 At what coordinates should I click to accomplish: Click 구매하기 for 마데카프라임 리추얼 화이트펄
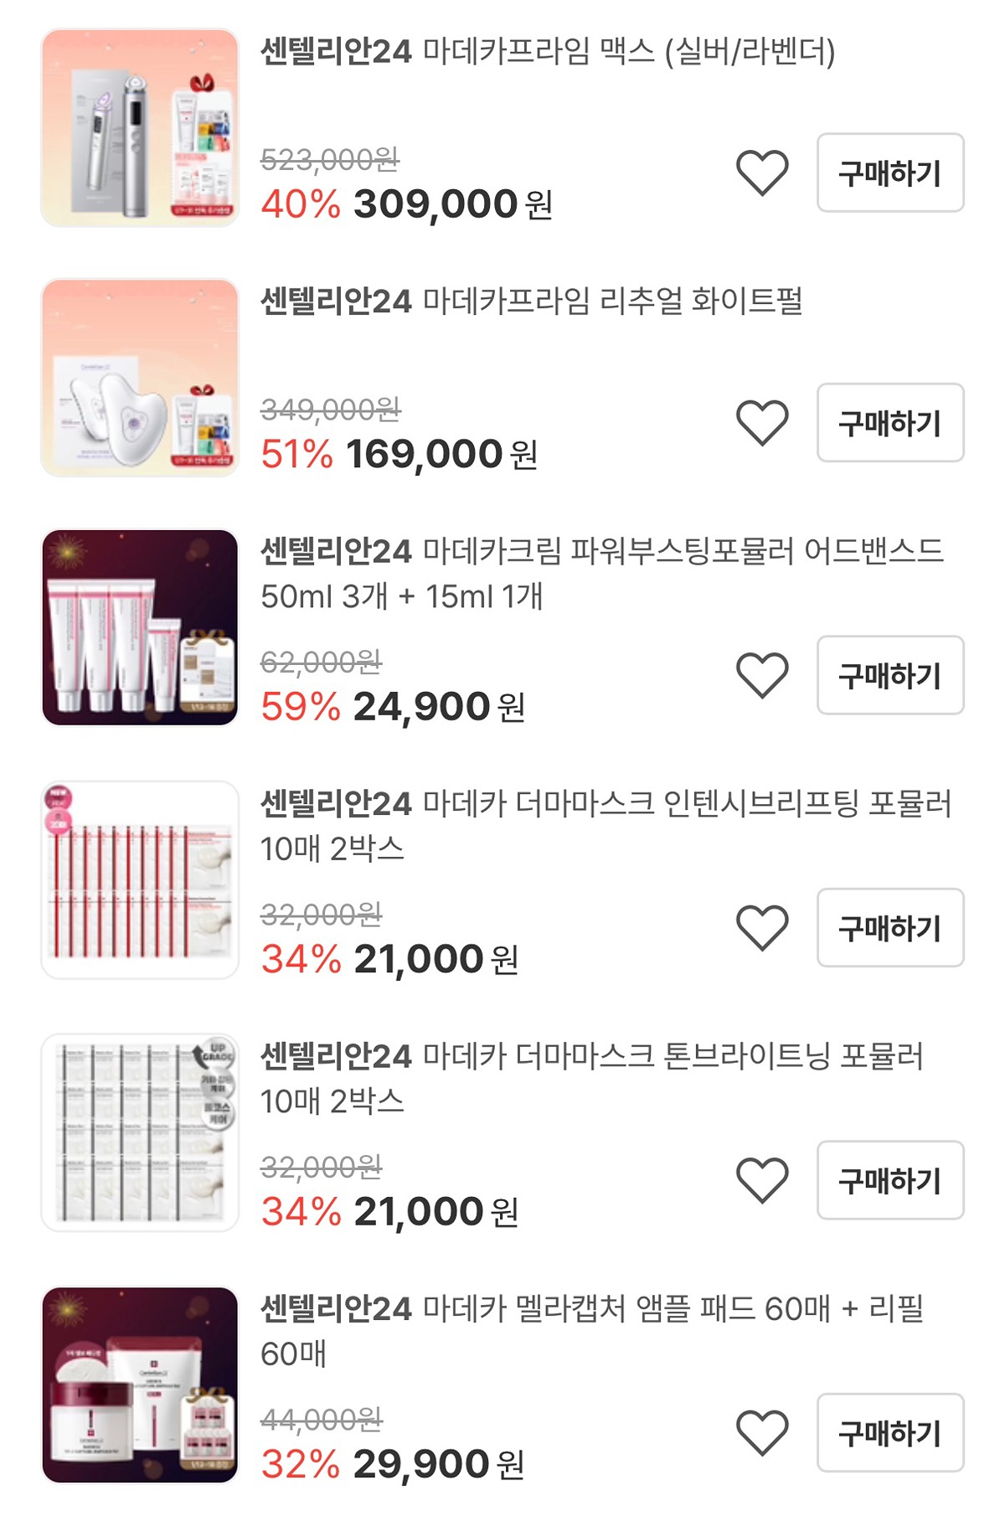point(890,422)
